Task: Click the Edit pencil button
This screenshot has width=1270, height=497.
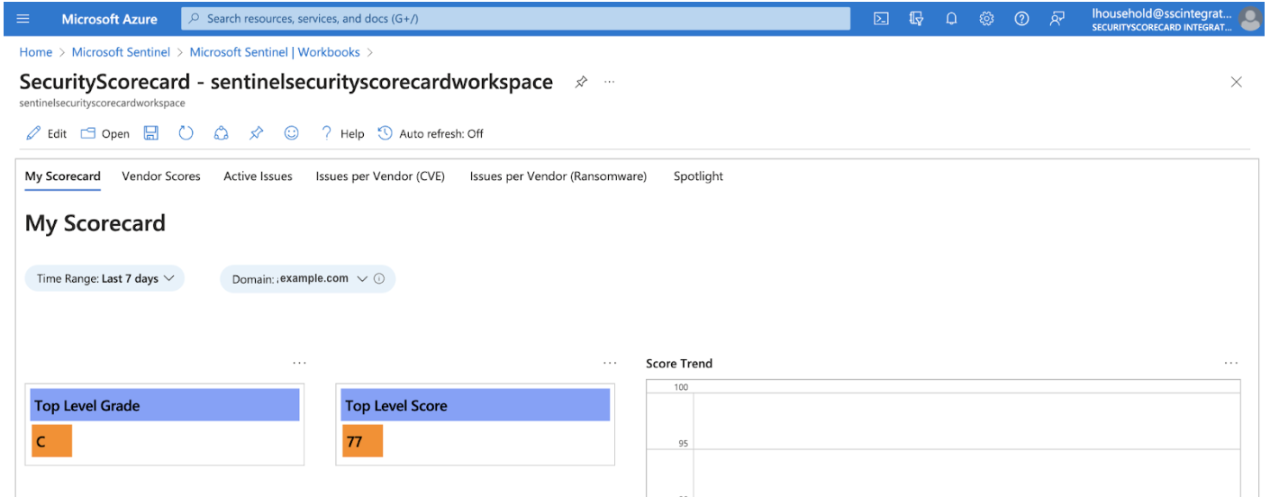Action: tap(47, 133)
